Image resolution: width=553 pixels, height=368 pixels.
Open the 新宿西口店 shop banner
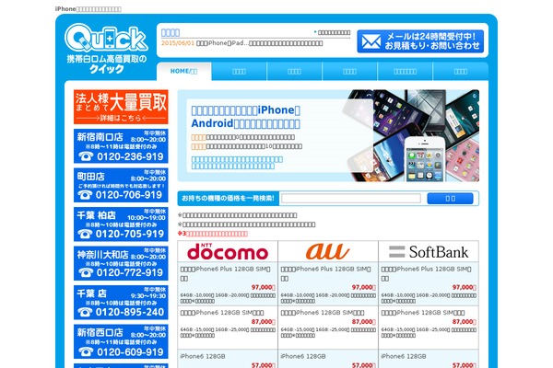point(121,341)
